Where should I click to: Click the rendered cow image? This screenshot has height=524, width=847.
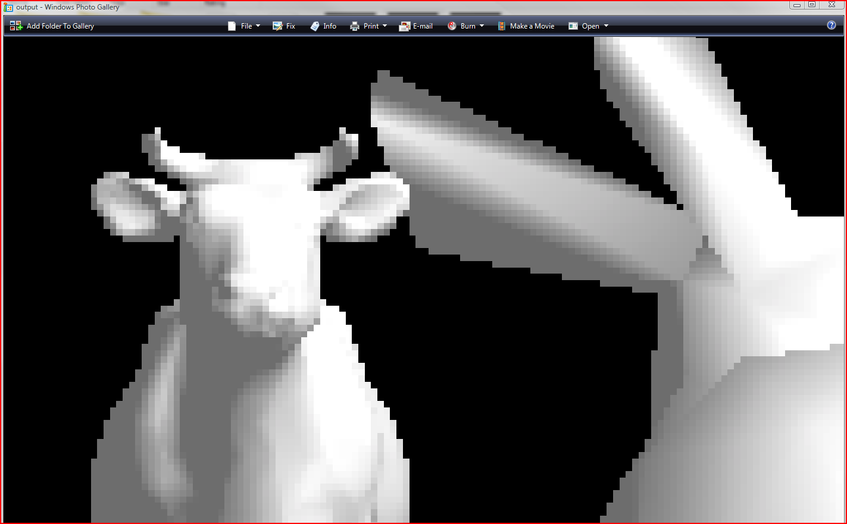pyautogui.click(x=424, y=280)
